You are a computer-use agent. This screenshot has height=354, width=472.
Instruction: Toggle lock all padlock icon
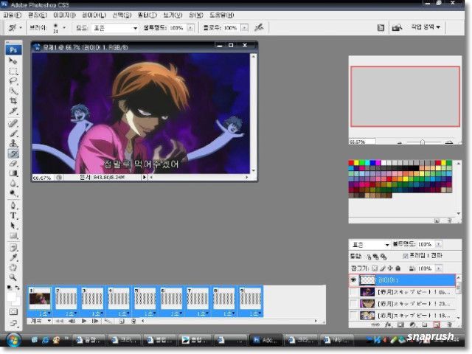pyautogui.click(x=398, y=268)
